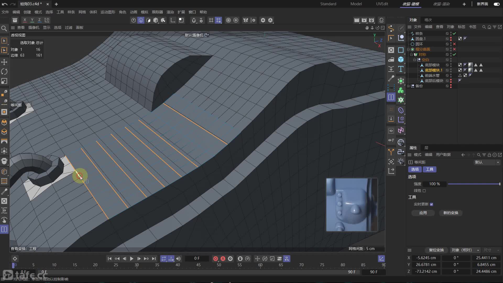This screenshot has height=283, width=503.
Task: Select the spline pen tool icon
Action: [391, 28]
